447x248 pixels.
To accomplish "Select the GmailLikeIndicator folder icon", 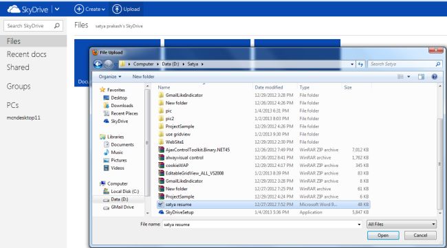I will [x=162, y=95].
